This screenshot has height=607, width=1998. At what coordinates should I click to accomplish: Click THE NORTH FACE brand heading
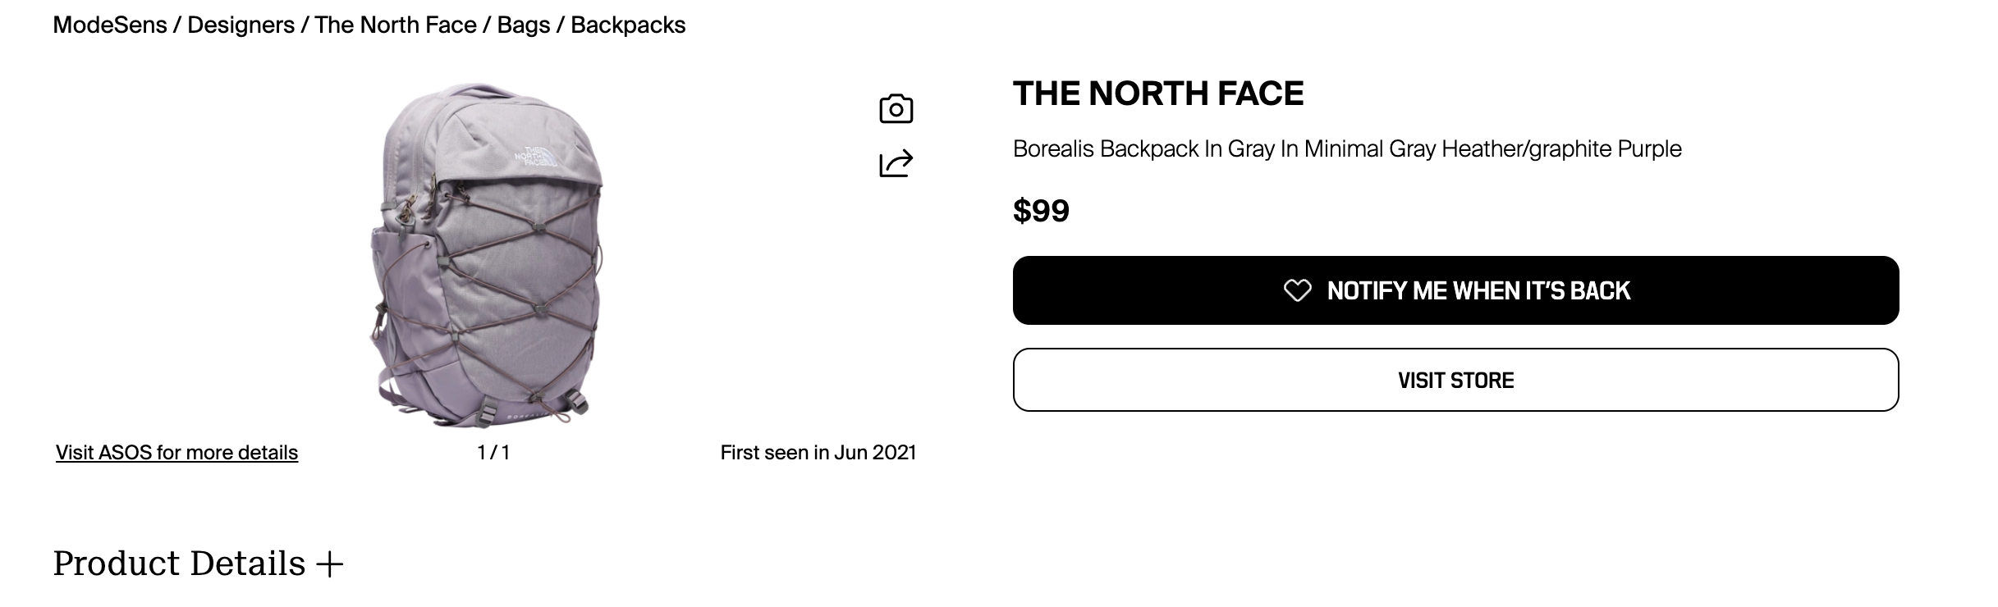point(1157,94)
